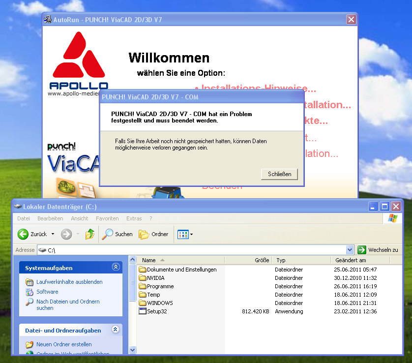Click the drive icon in address bar
412x363 pixels.
(42, 250)
